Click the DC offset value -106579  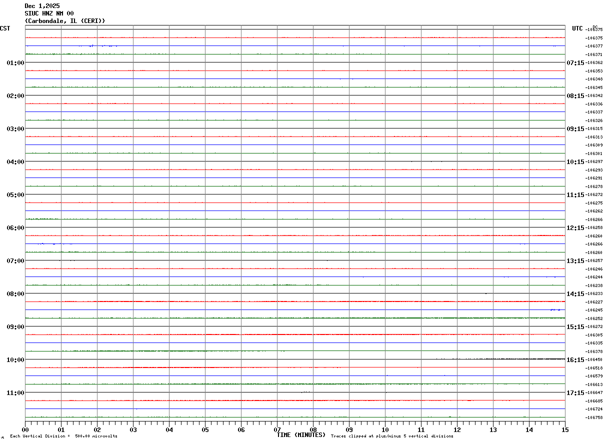pyautogui.click(x=594, y=376)
